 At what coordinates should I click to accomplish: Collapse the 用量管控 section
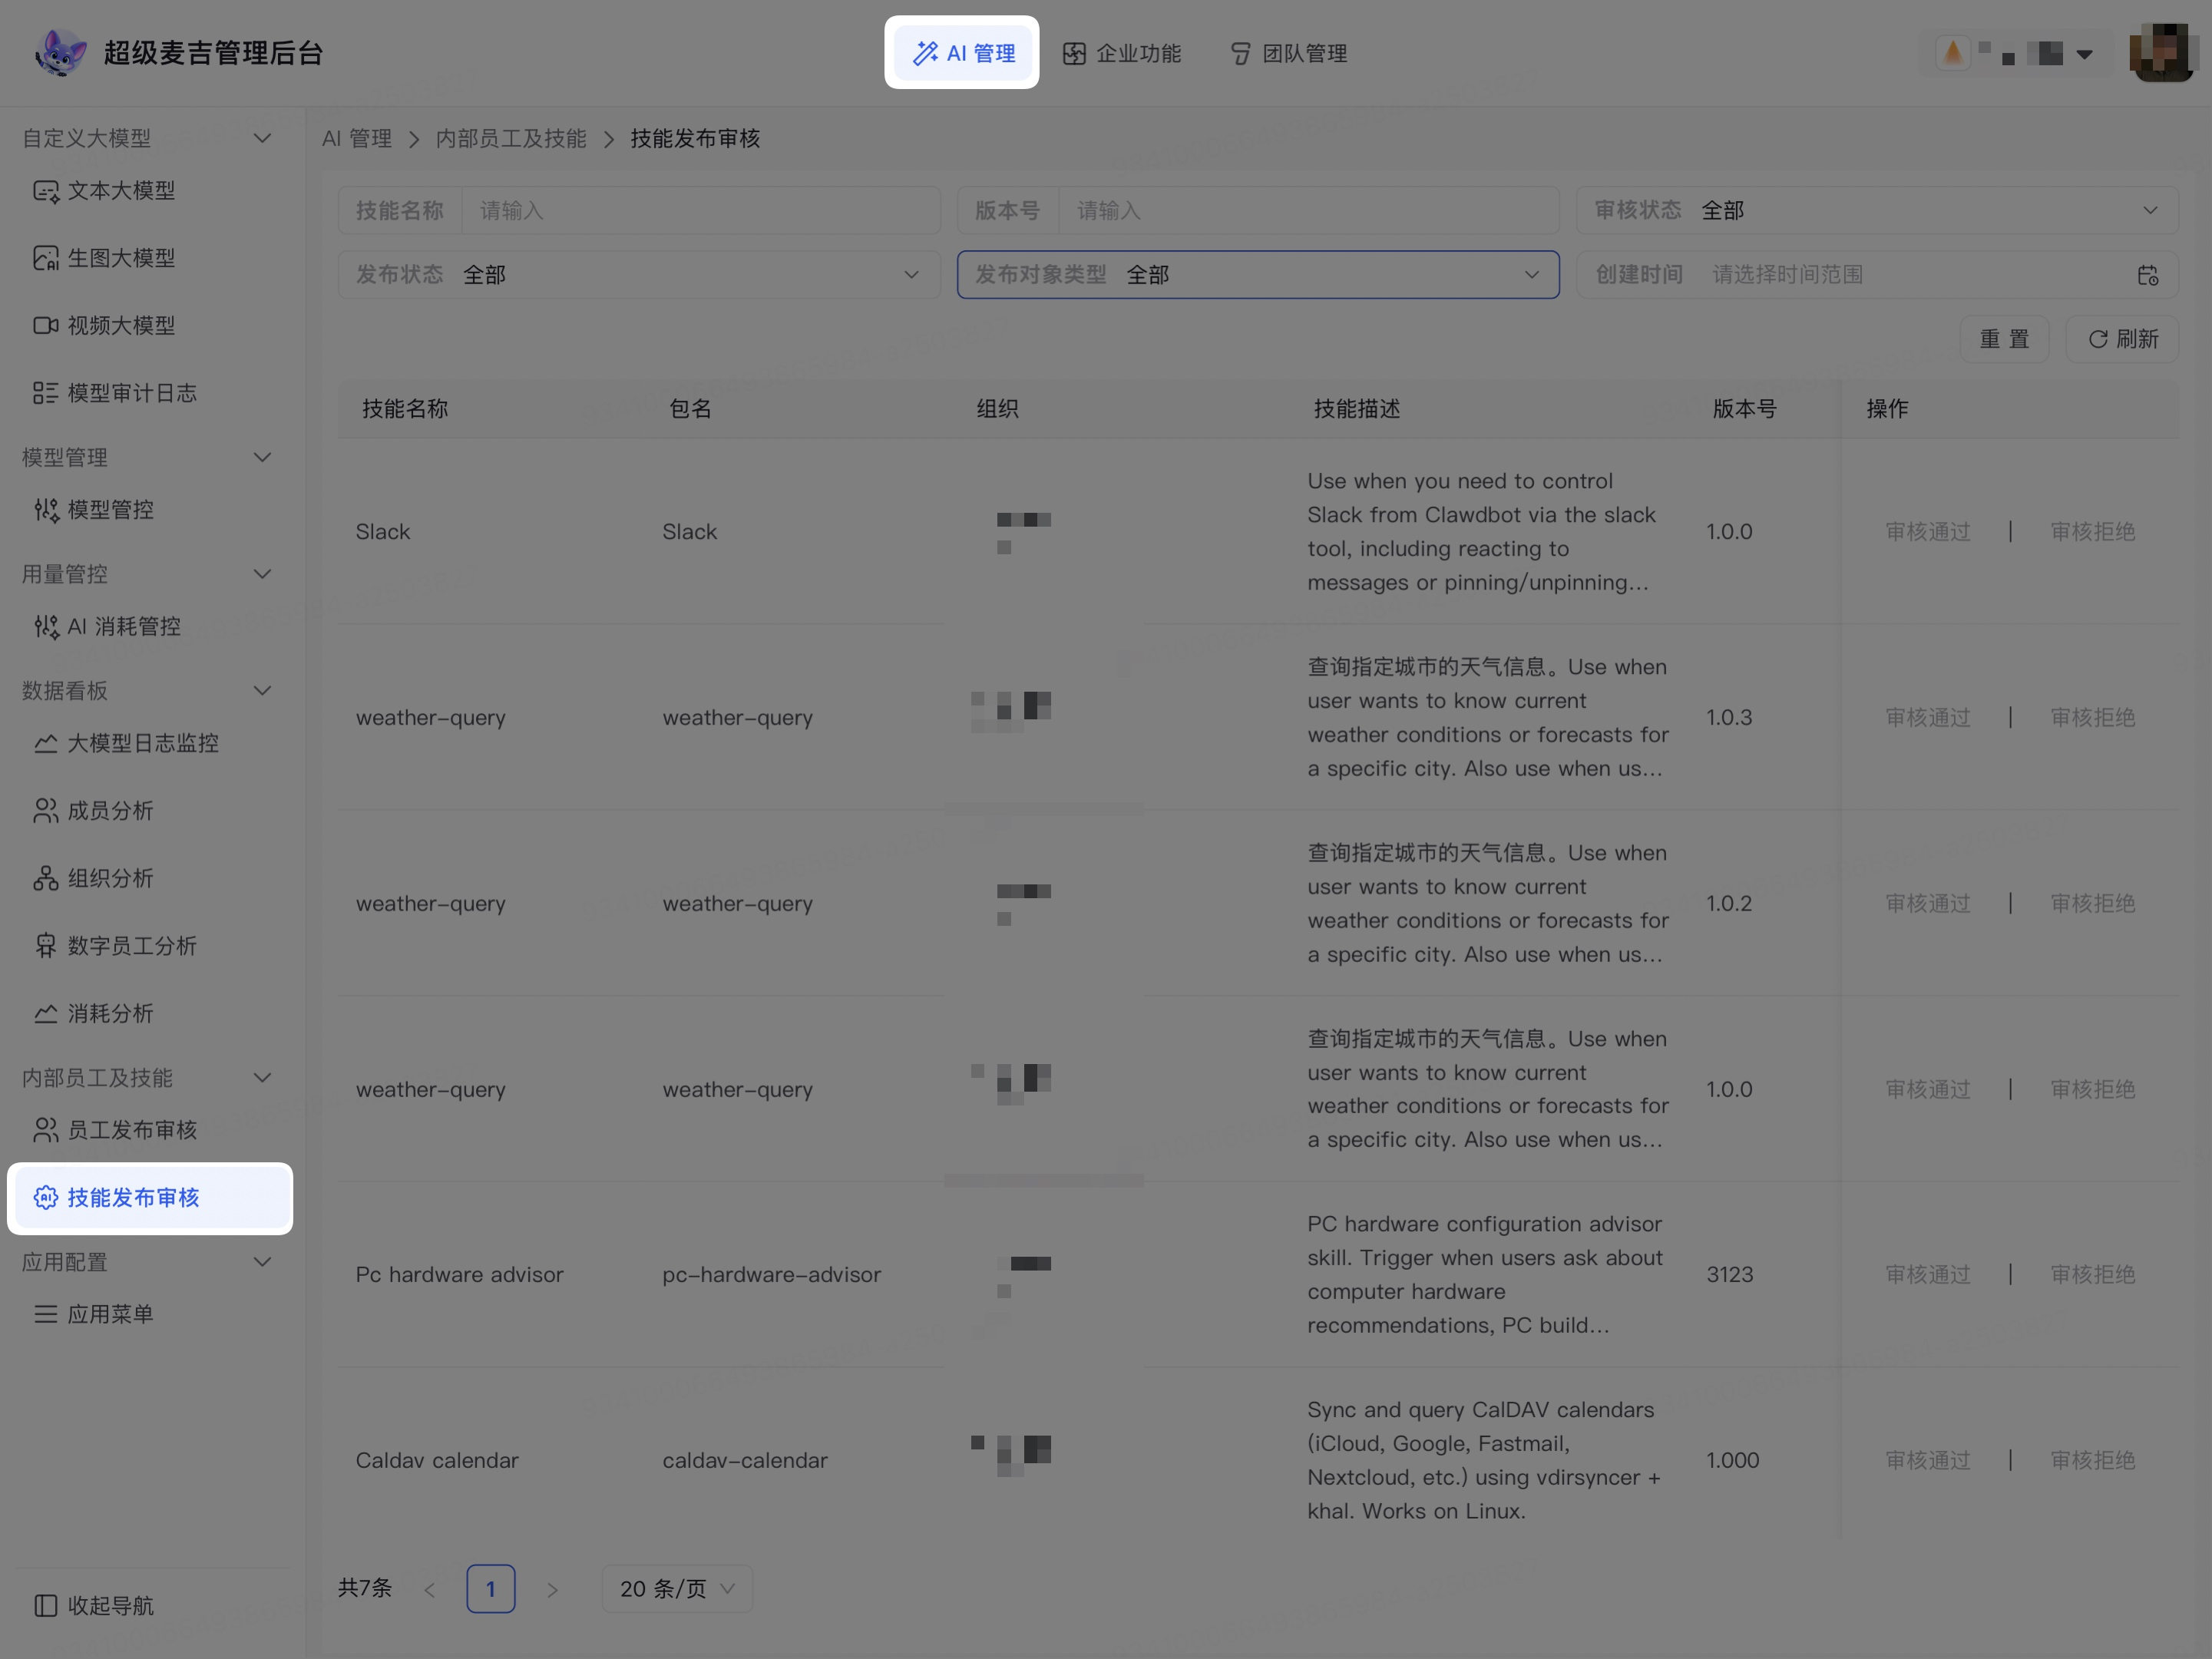262,574
